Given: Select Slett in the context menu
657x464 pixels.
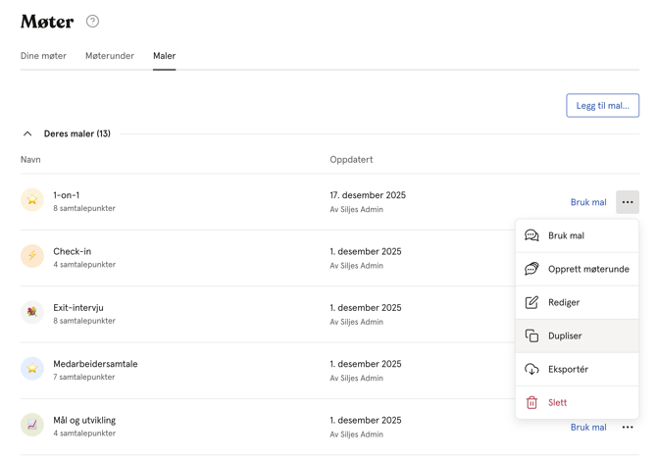Looking at the screenshot, I should pos(577,403).
